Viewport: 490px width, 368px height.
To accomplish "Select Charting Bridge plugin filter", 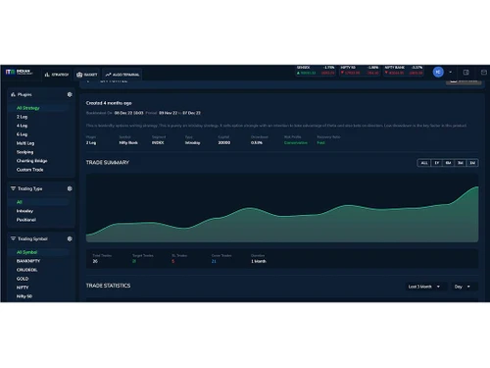I will click(x=32, y=161).
